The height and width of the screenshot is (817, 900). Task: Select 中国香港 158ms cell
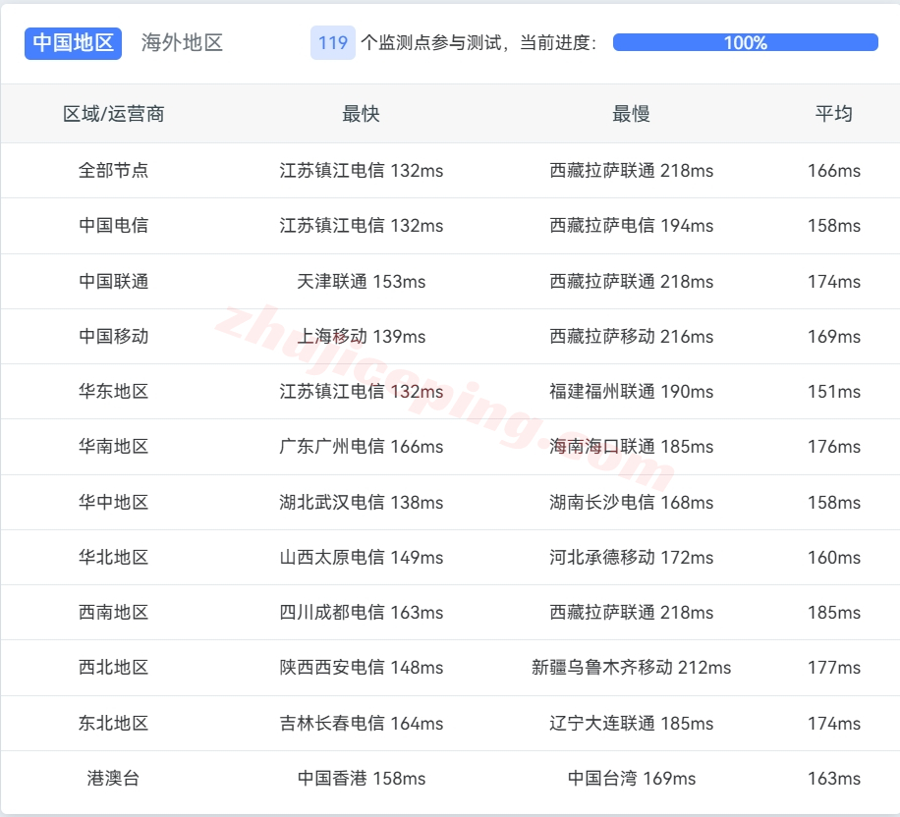(361, 778)
